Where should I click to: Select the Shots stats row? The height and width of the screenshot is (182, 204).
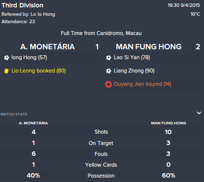coord(102,132)
